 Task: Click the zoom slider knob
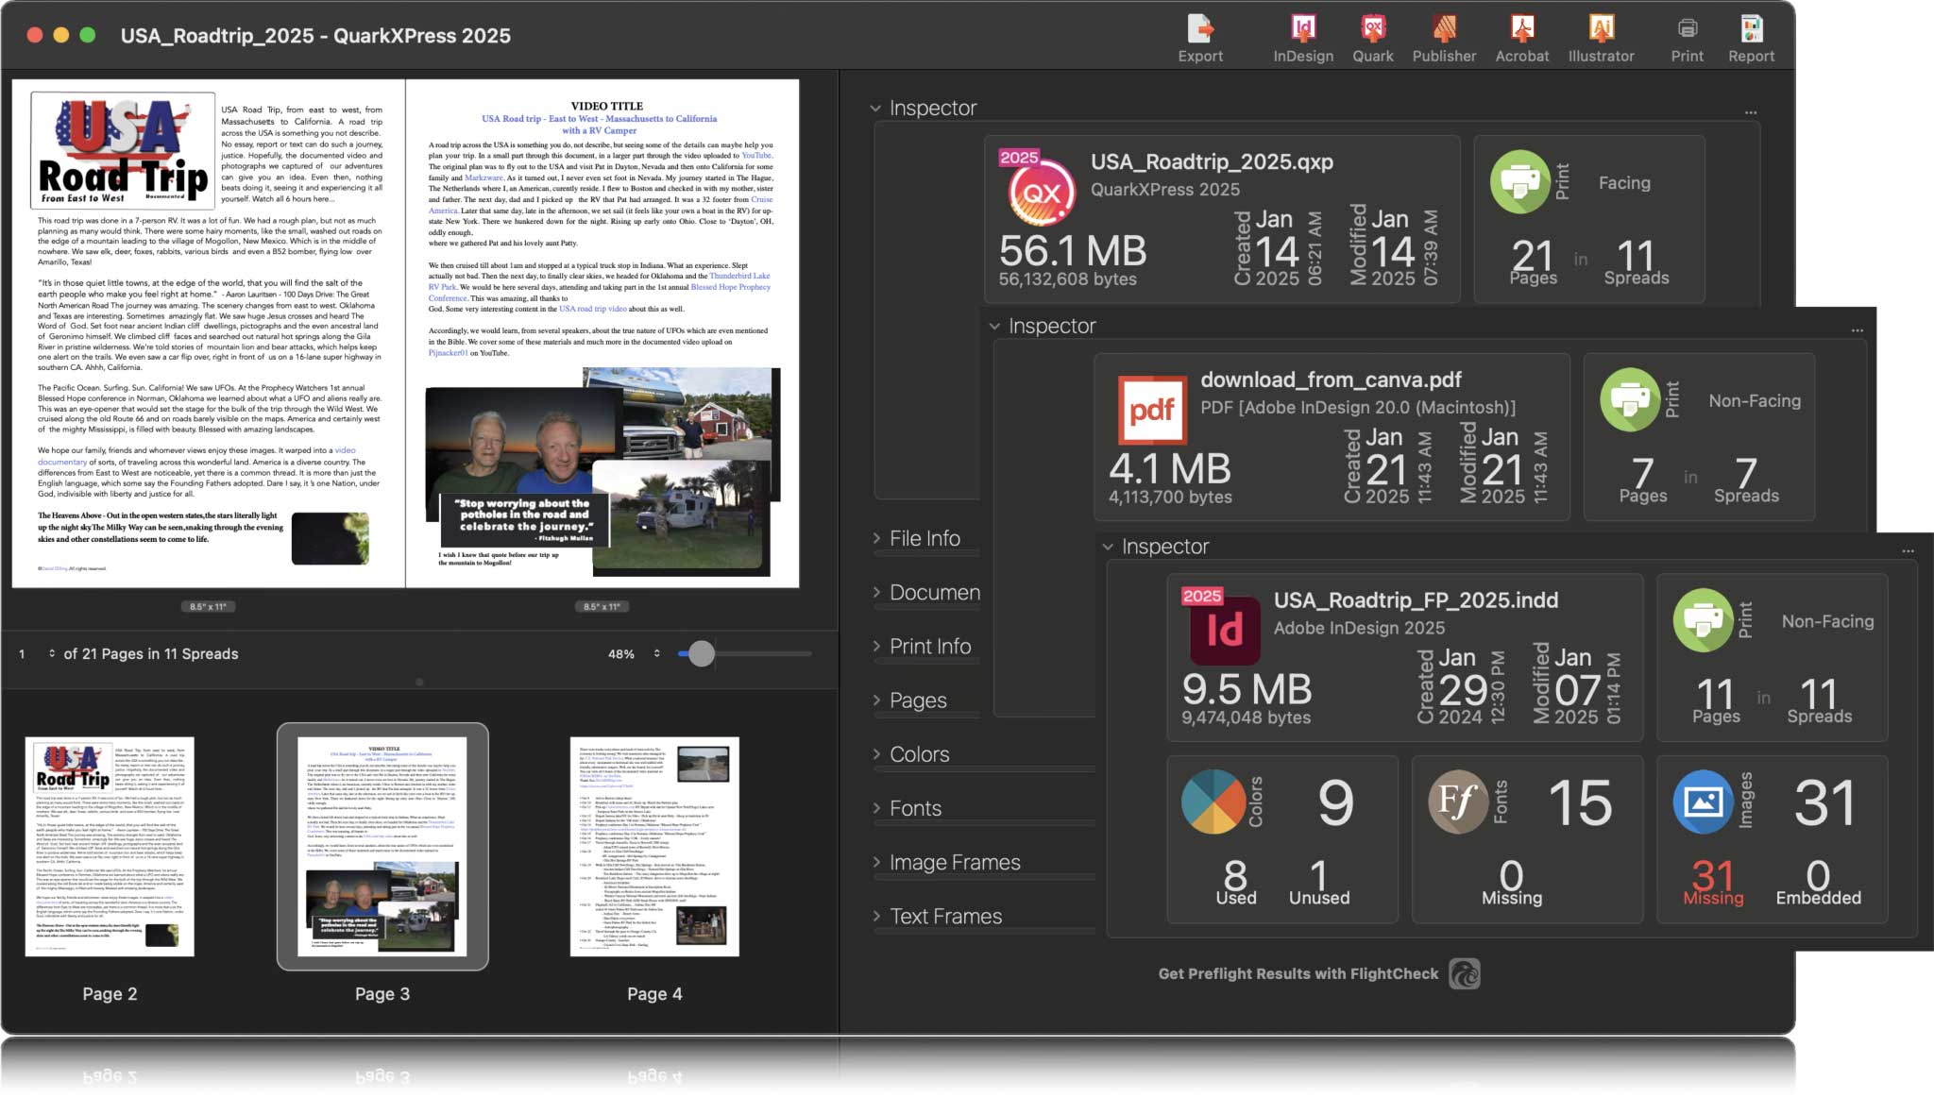701,653
